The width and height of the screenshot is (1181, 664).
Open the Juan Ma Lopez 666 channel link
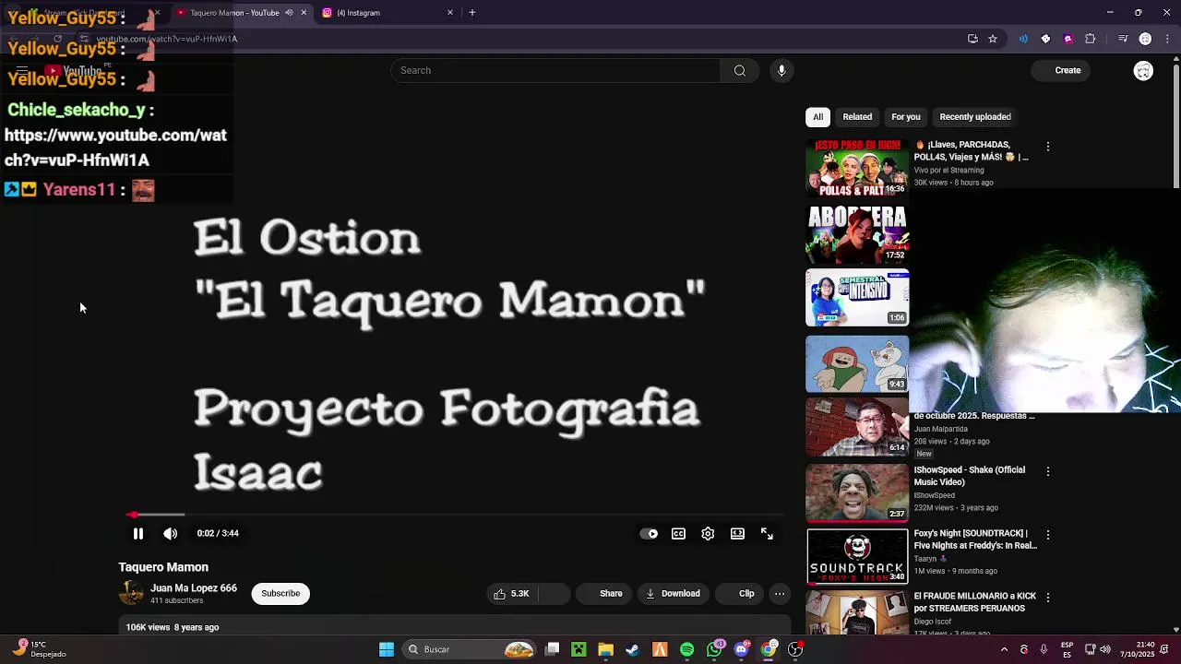click(194, 588)
